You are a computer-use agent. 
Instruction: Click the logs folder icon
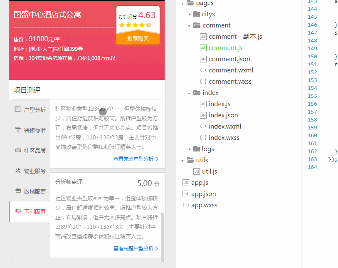point(197,149)
